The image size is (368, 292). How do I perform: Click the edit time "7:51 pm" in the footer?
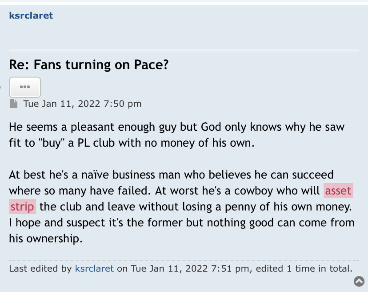click(230, 269)
